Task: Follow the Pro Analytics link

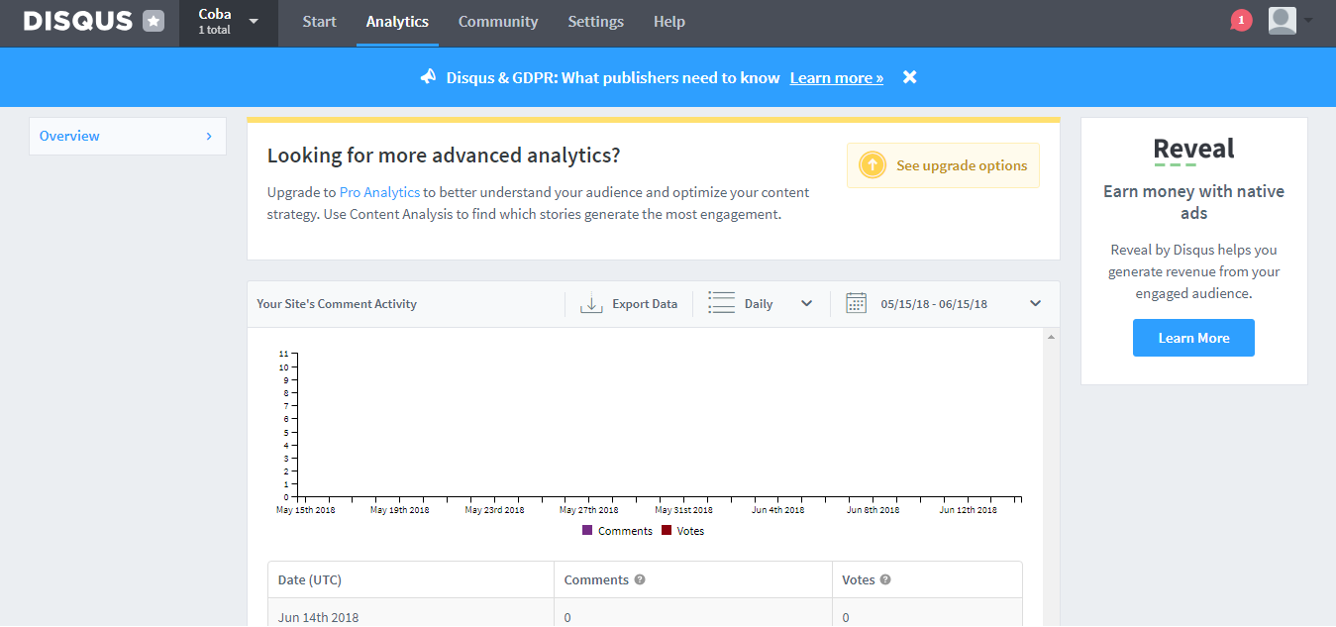Action: (x=379, y=192)
